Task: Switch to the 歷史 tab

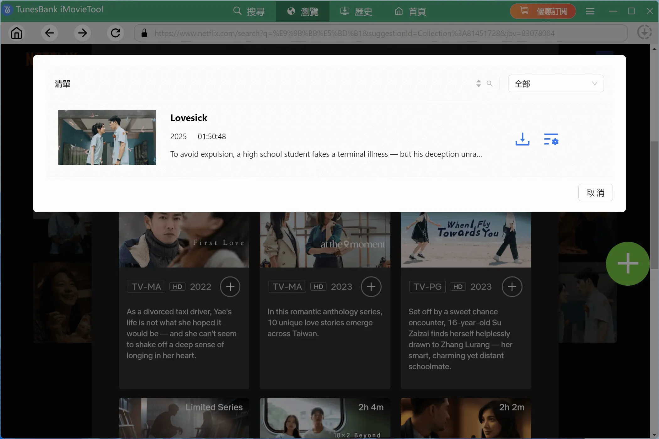Action: (356, 11)
